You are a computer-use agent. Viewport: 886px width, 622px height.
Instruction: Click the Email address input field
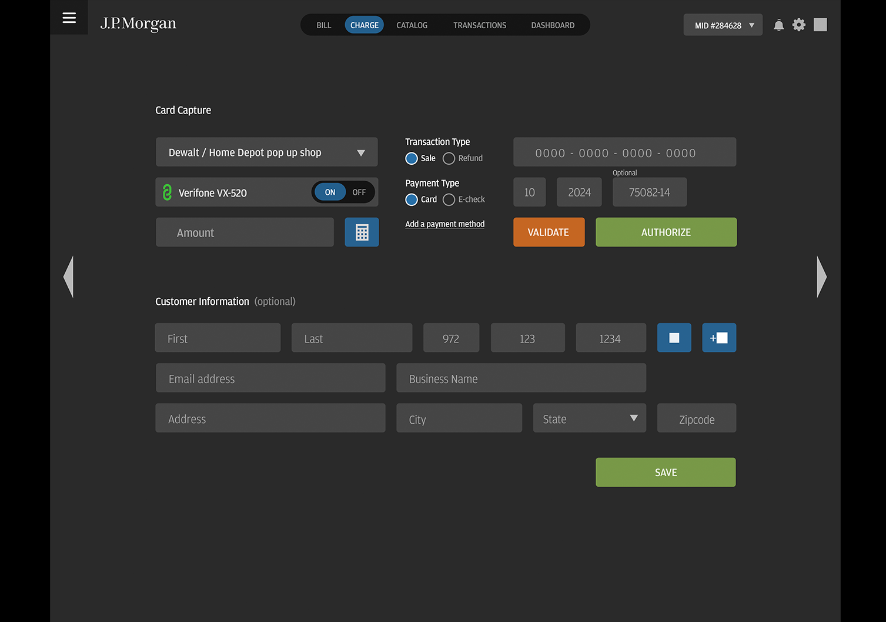coord(270,378)
